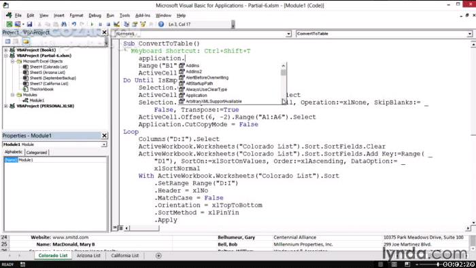Click the View Code icon in the Project panel
This screenshot has width=476, height=268.
coord(8,41)
